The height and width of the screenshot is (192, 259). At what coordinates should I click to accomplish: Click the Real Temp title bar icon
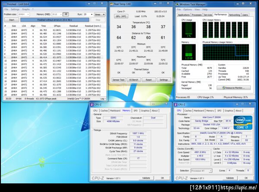pos(112,4)
